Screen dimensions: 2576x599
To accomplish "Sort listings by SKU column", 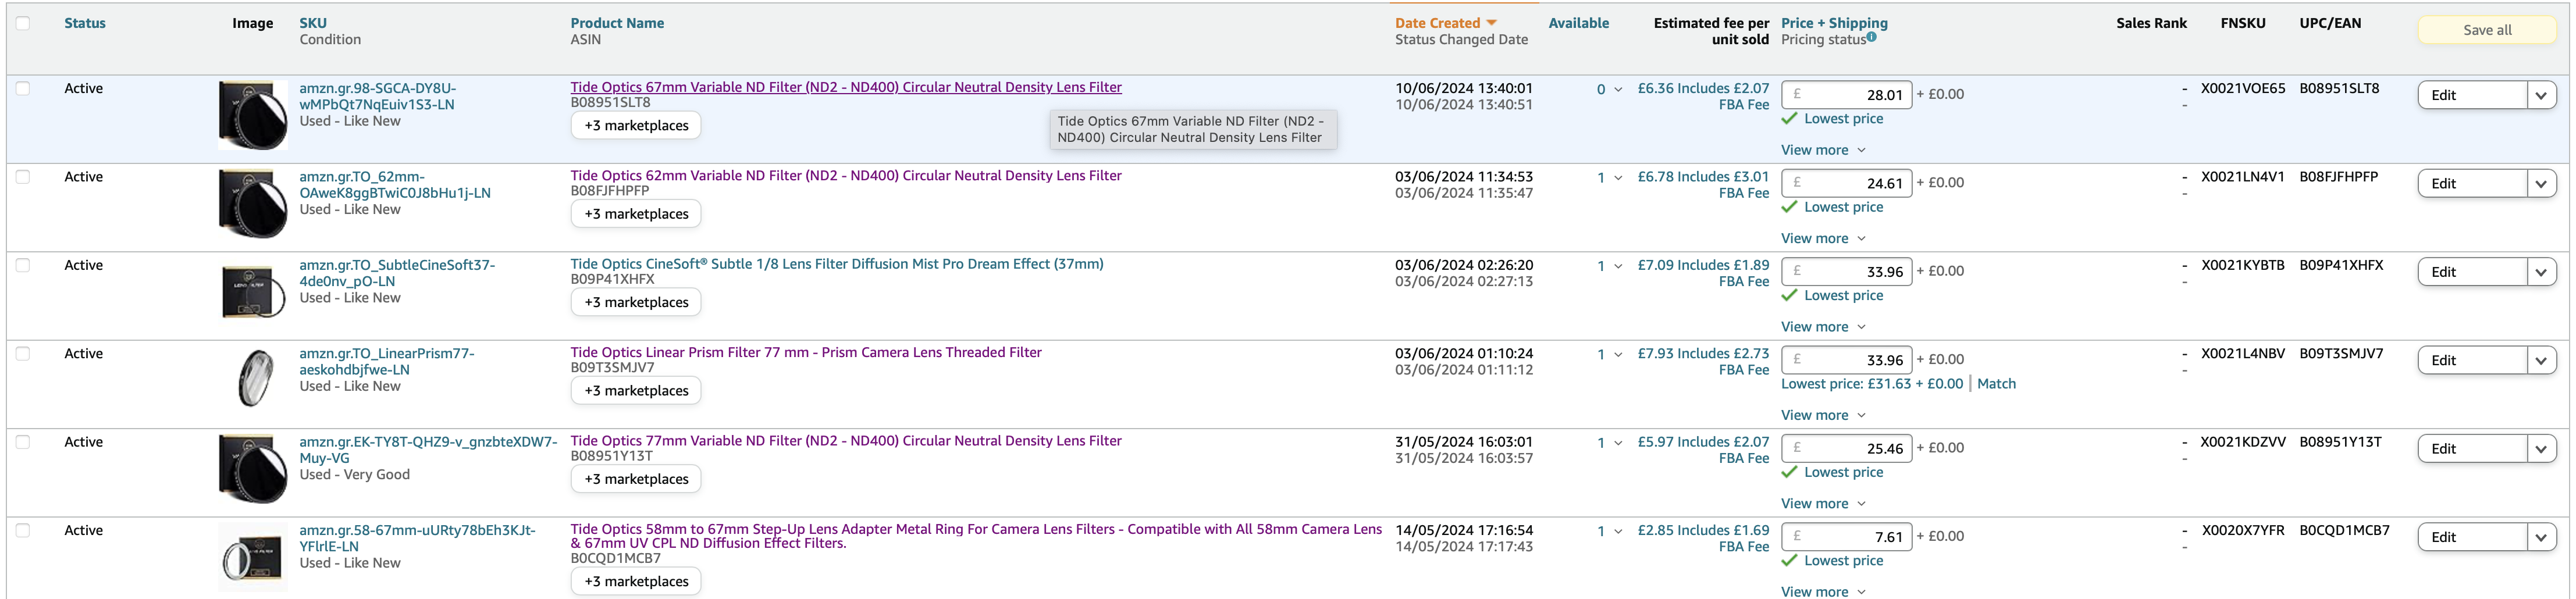I will tap(313, 23).
